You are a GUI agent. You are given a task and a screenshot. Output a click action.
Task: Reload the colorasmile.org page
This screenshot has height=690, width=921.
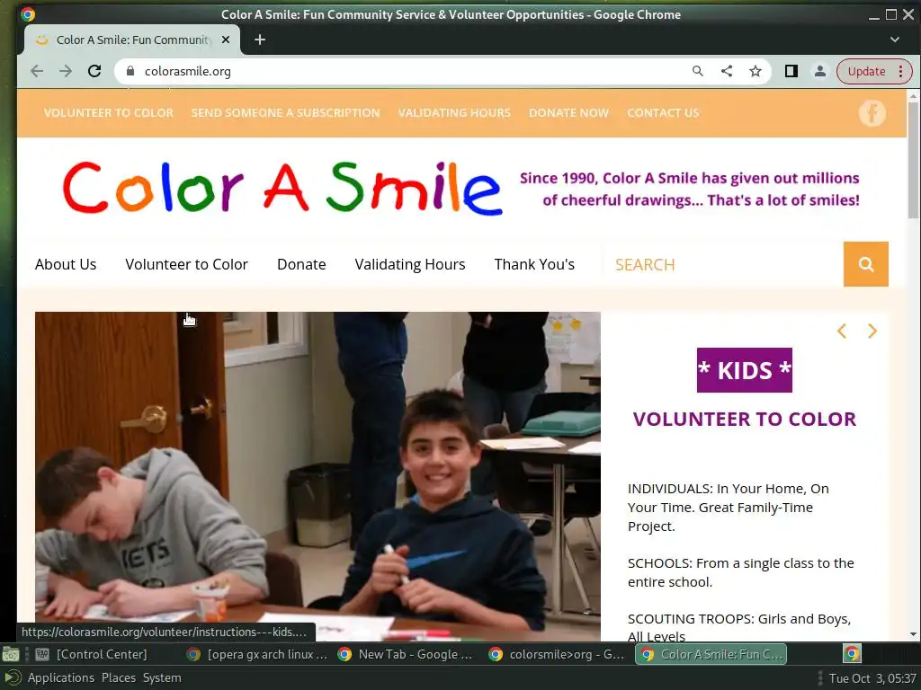pyautogui.click(x=94, y=71)
